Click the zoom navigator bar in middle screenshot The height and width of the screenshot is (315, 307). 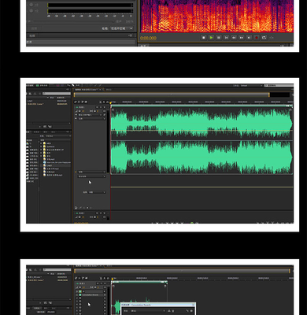tap(172, 94)
